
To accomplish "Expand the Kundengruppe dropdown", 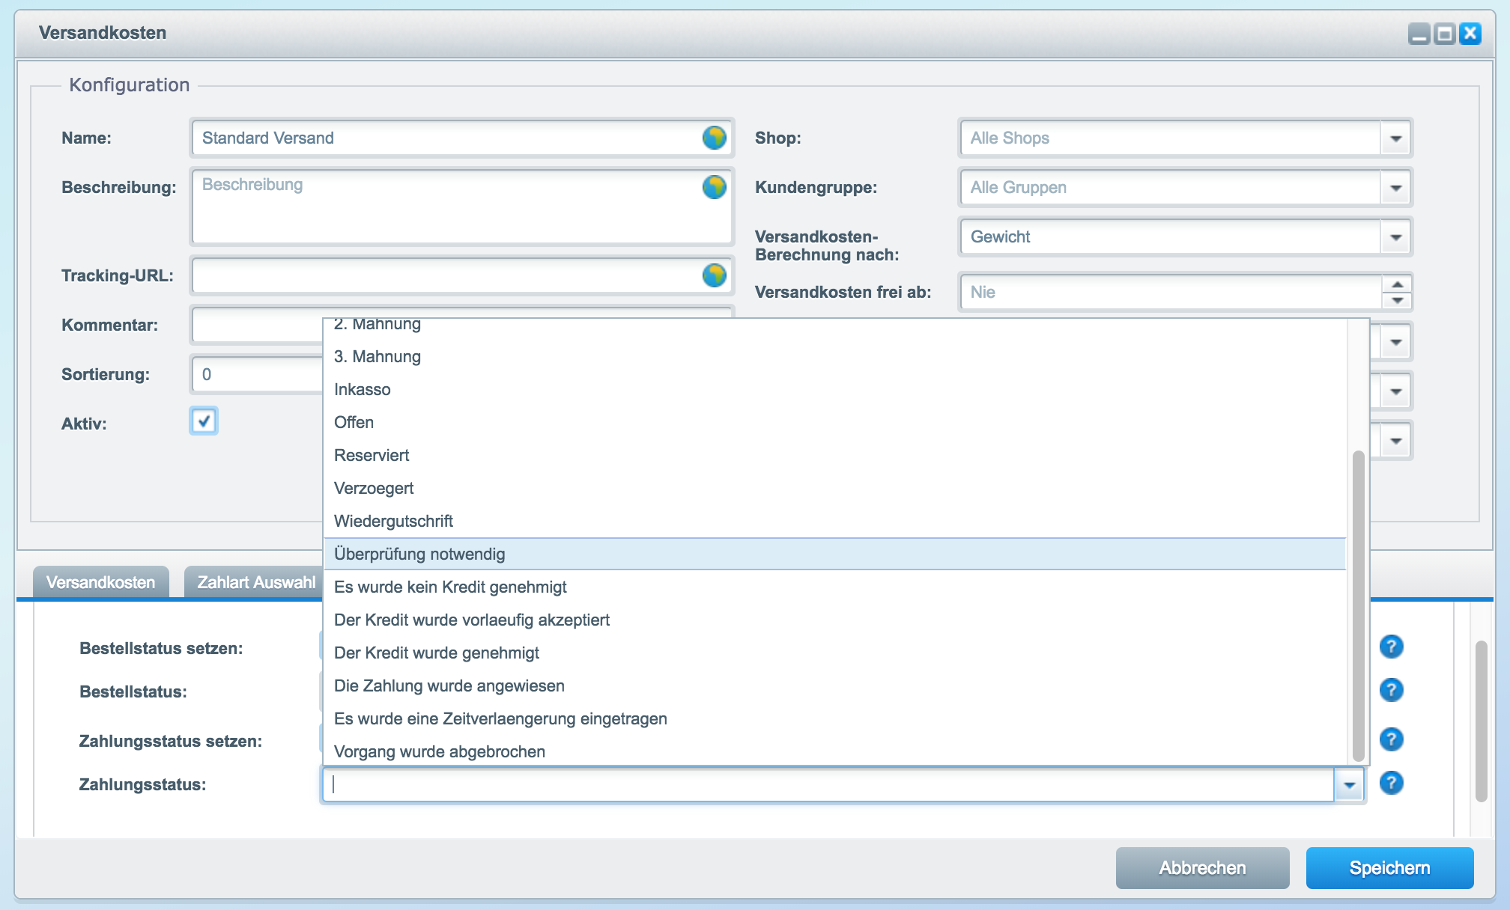I will tap(1395, 188).
